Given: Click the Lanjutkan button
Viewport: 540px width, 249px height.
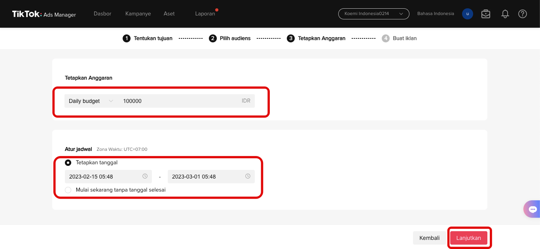Looking at the screenshot, I should [x=469, y=238].
